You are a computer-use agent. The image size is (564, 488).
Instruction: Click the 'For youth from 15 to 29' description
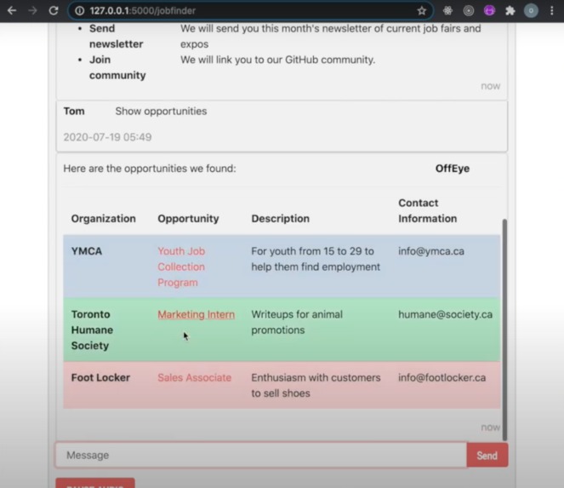(316, 259)
